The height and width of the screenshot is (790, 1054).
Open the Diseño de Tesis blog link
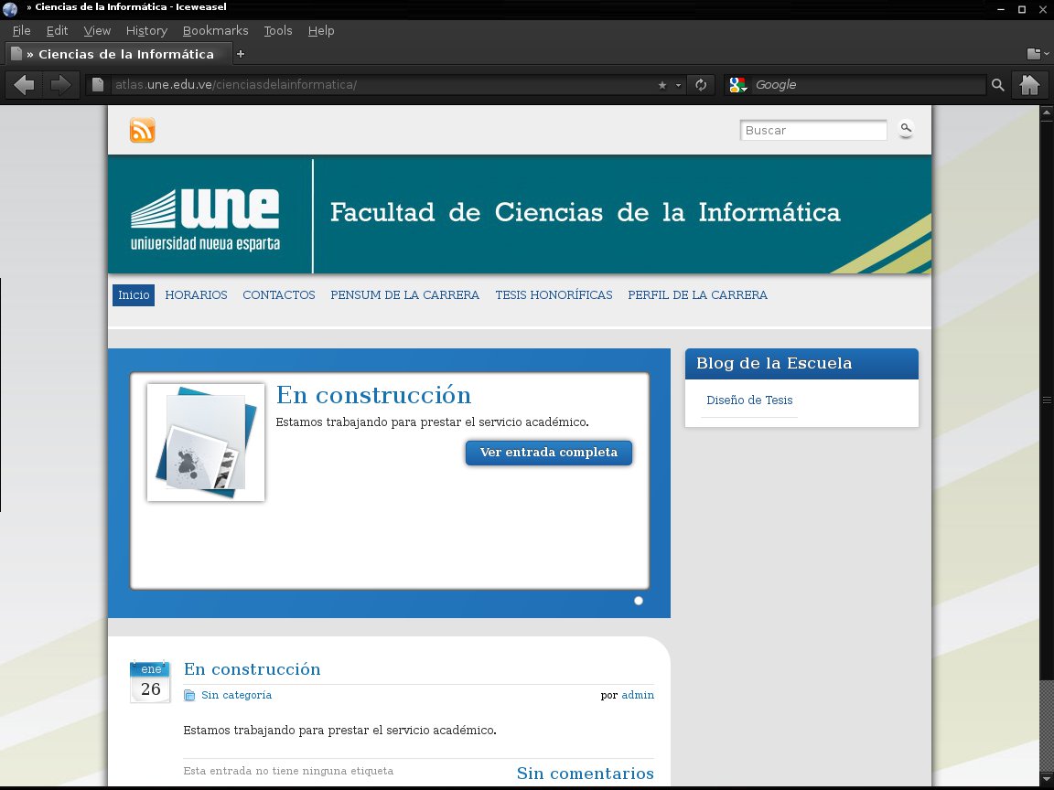749,400
